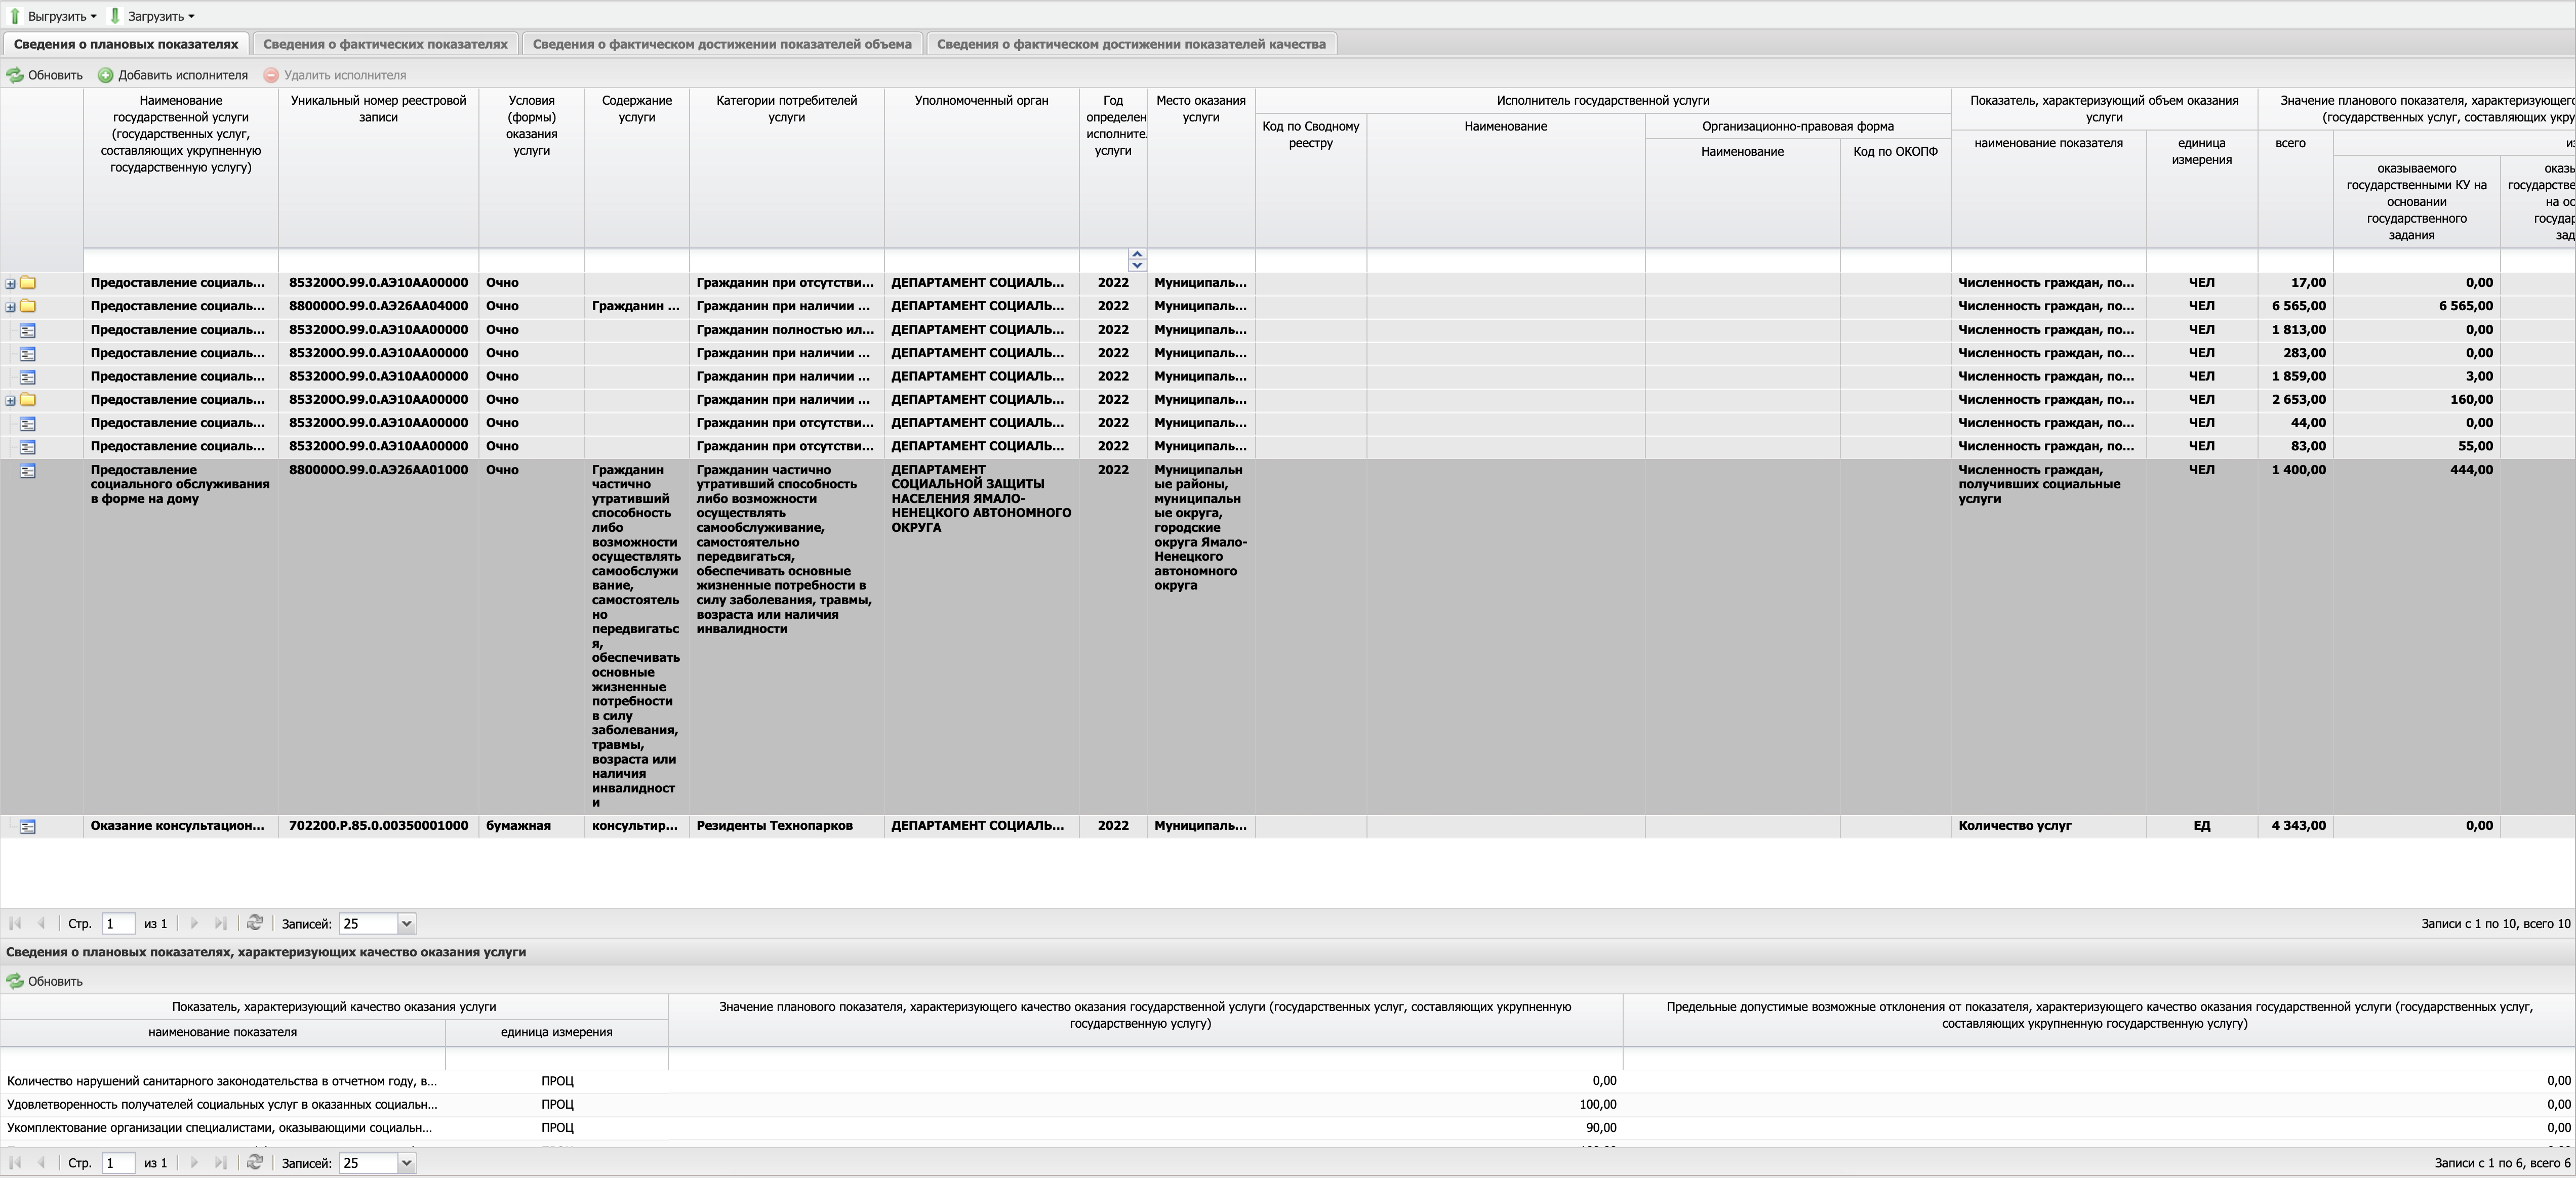Click the refresh icon in the upper pagination bar
The height and width of the screenshot is (1178, 2576).
(x=255, y=923)
